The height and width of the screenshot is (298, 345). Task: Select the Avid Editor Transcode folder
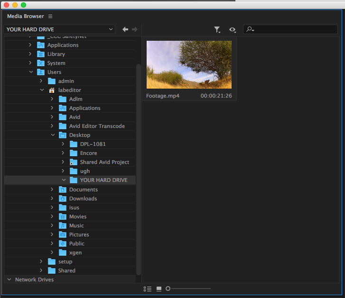[97, 126]
